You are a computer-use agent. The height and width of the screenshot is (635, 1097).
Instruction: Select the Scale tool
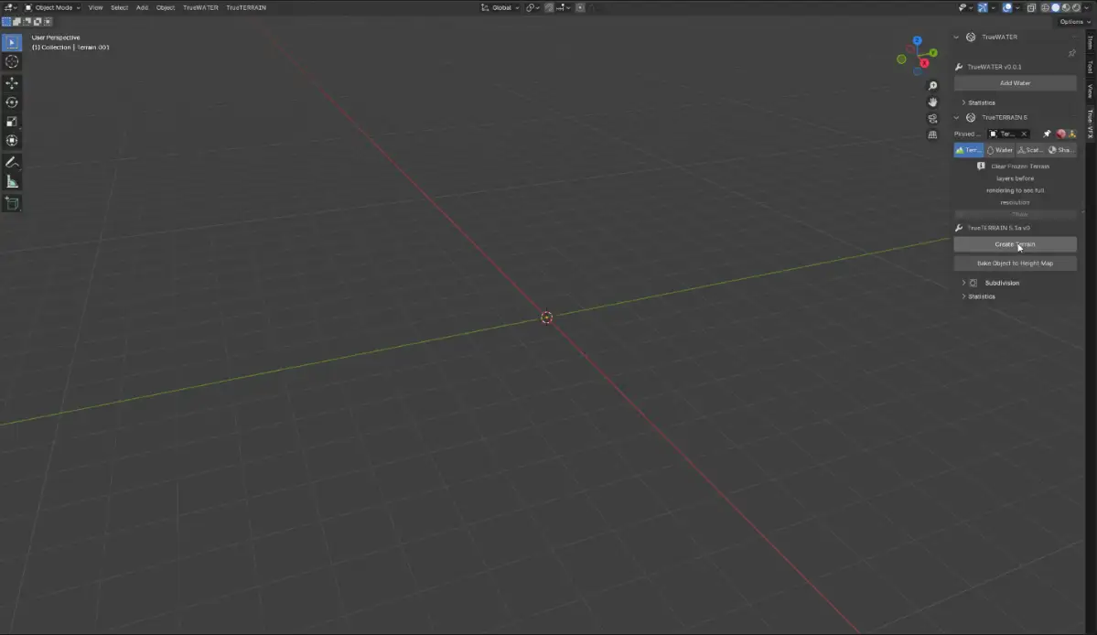[12, 122]
